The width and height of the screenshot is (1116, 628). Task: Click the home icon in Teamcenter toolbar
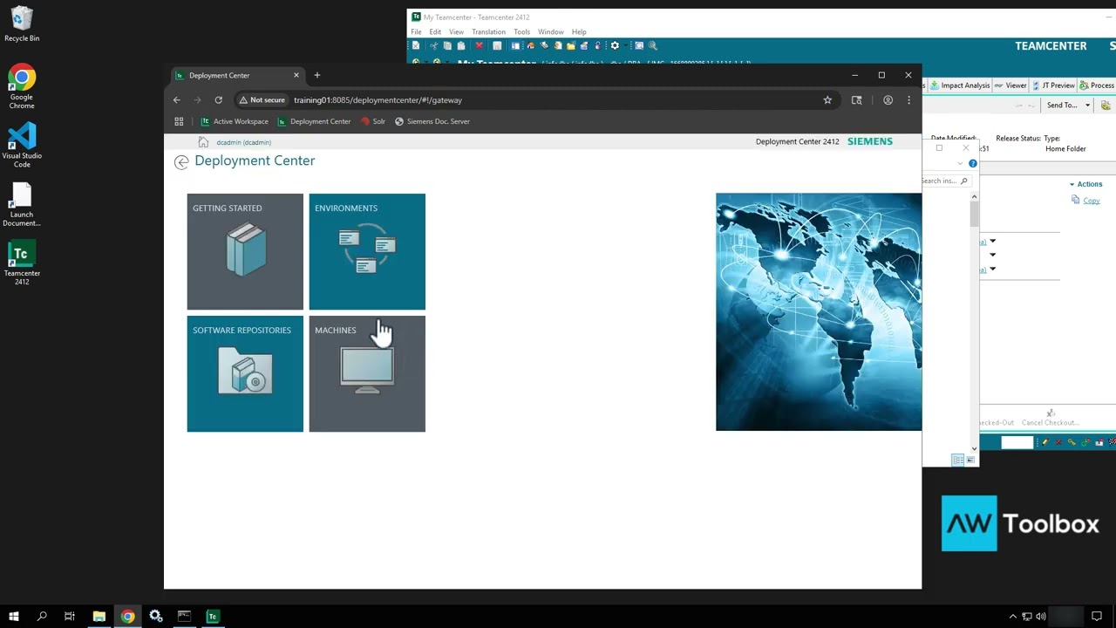[x=530, y=45]
